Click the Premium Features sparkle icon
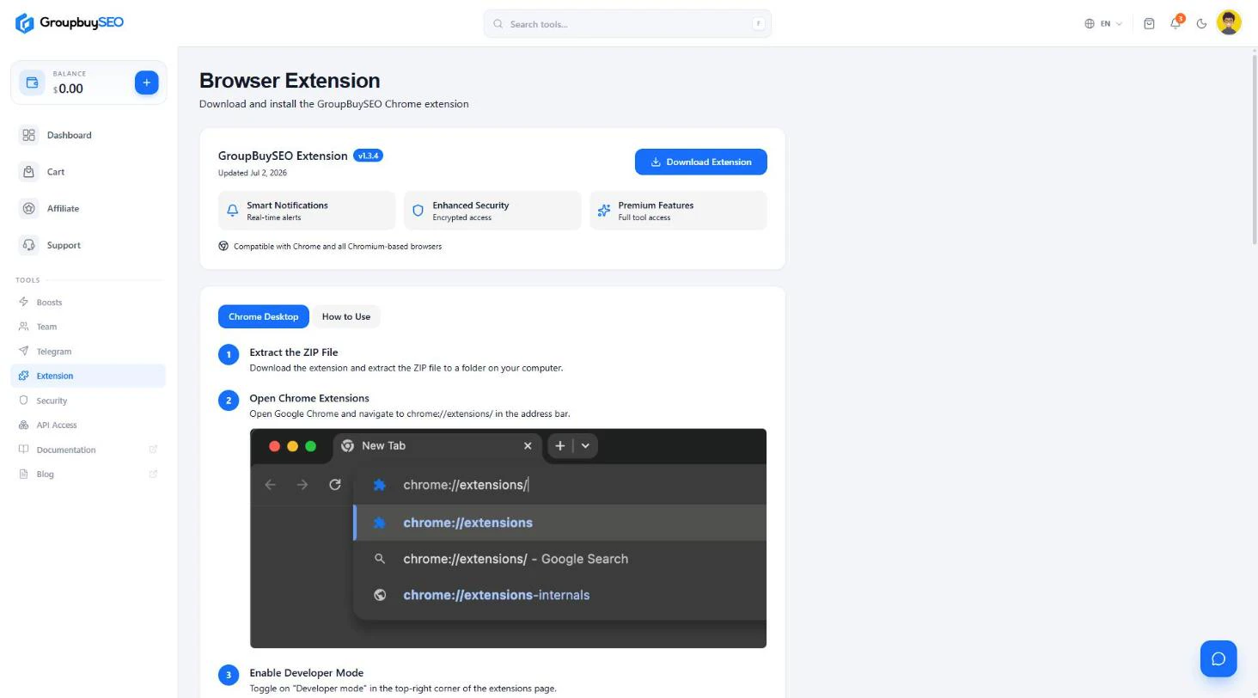1258x698 pixels. [603, 211]
